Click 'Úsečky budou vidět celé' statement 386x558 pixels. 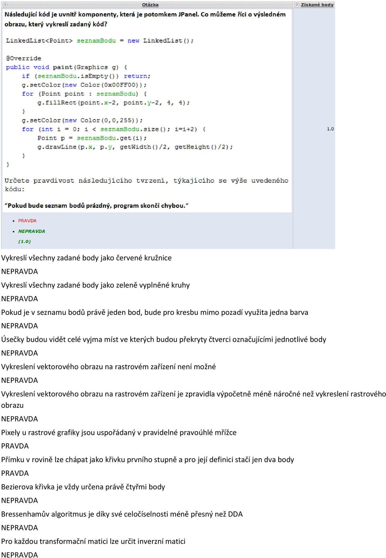click(x=164, y=339)
